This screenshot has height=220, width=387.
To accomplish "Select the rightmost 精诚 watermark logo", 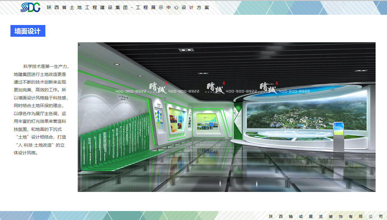I will tap(267, 87).
